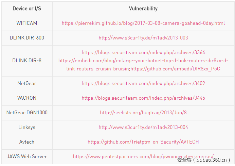This screenshot has height=166, width=235.
Task: Open the s3cur1ty m1adv2013-003 link
Action: pos(143,38)
